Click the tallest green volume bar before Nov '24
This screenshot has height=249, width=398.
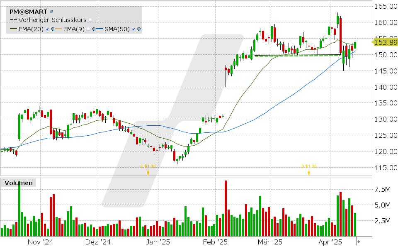coord(19,209)
